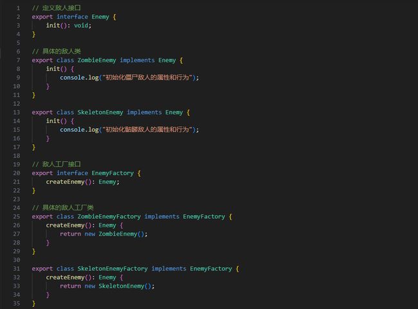This screenshot has width=418, height=309.
Task: Click the comment text on line 24
Action: pos(63,207)
